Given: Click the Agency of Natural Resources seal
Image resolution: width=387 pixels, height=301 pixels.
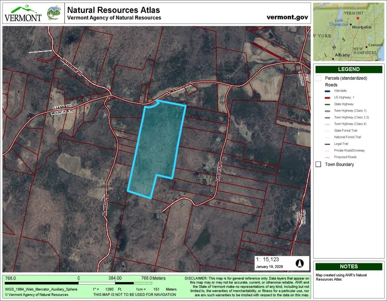Looking at the screenshot, I should tap(54, 13).
